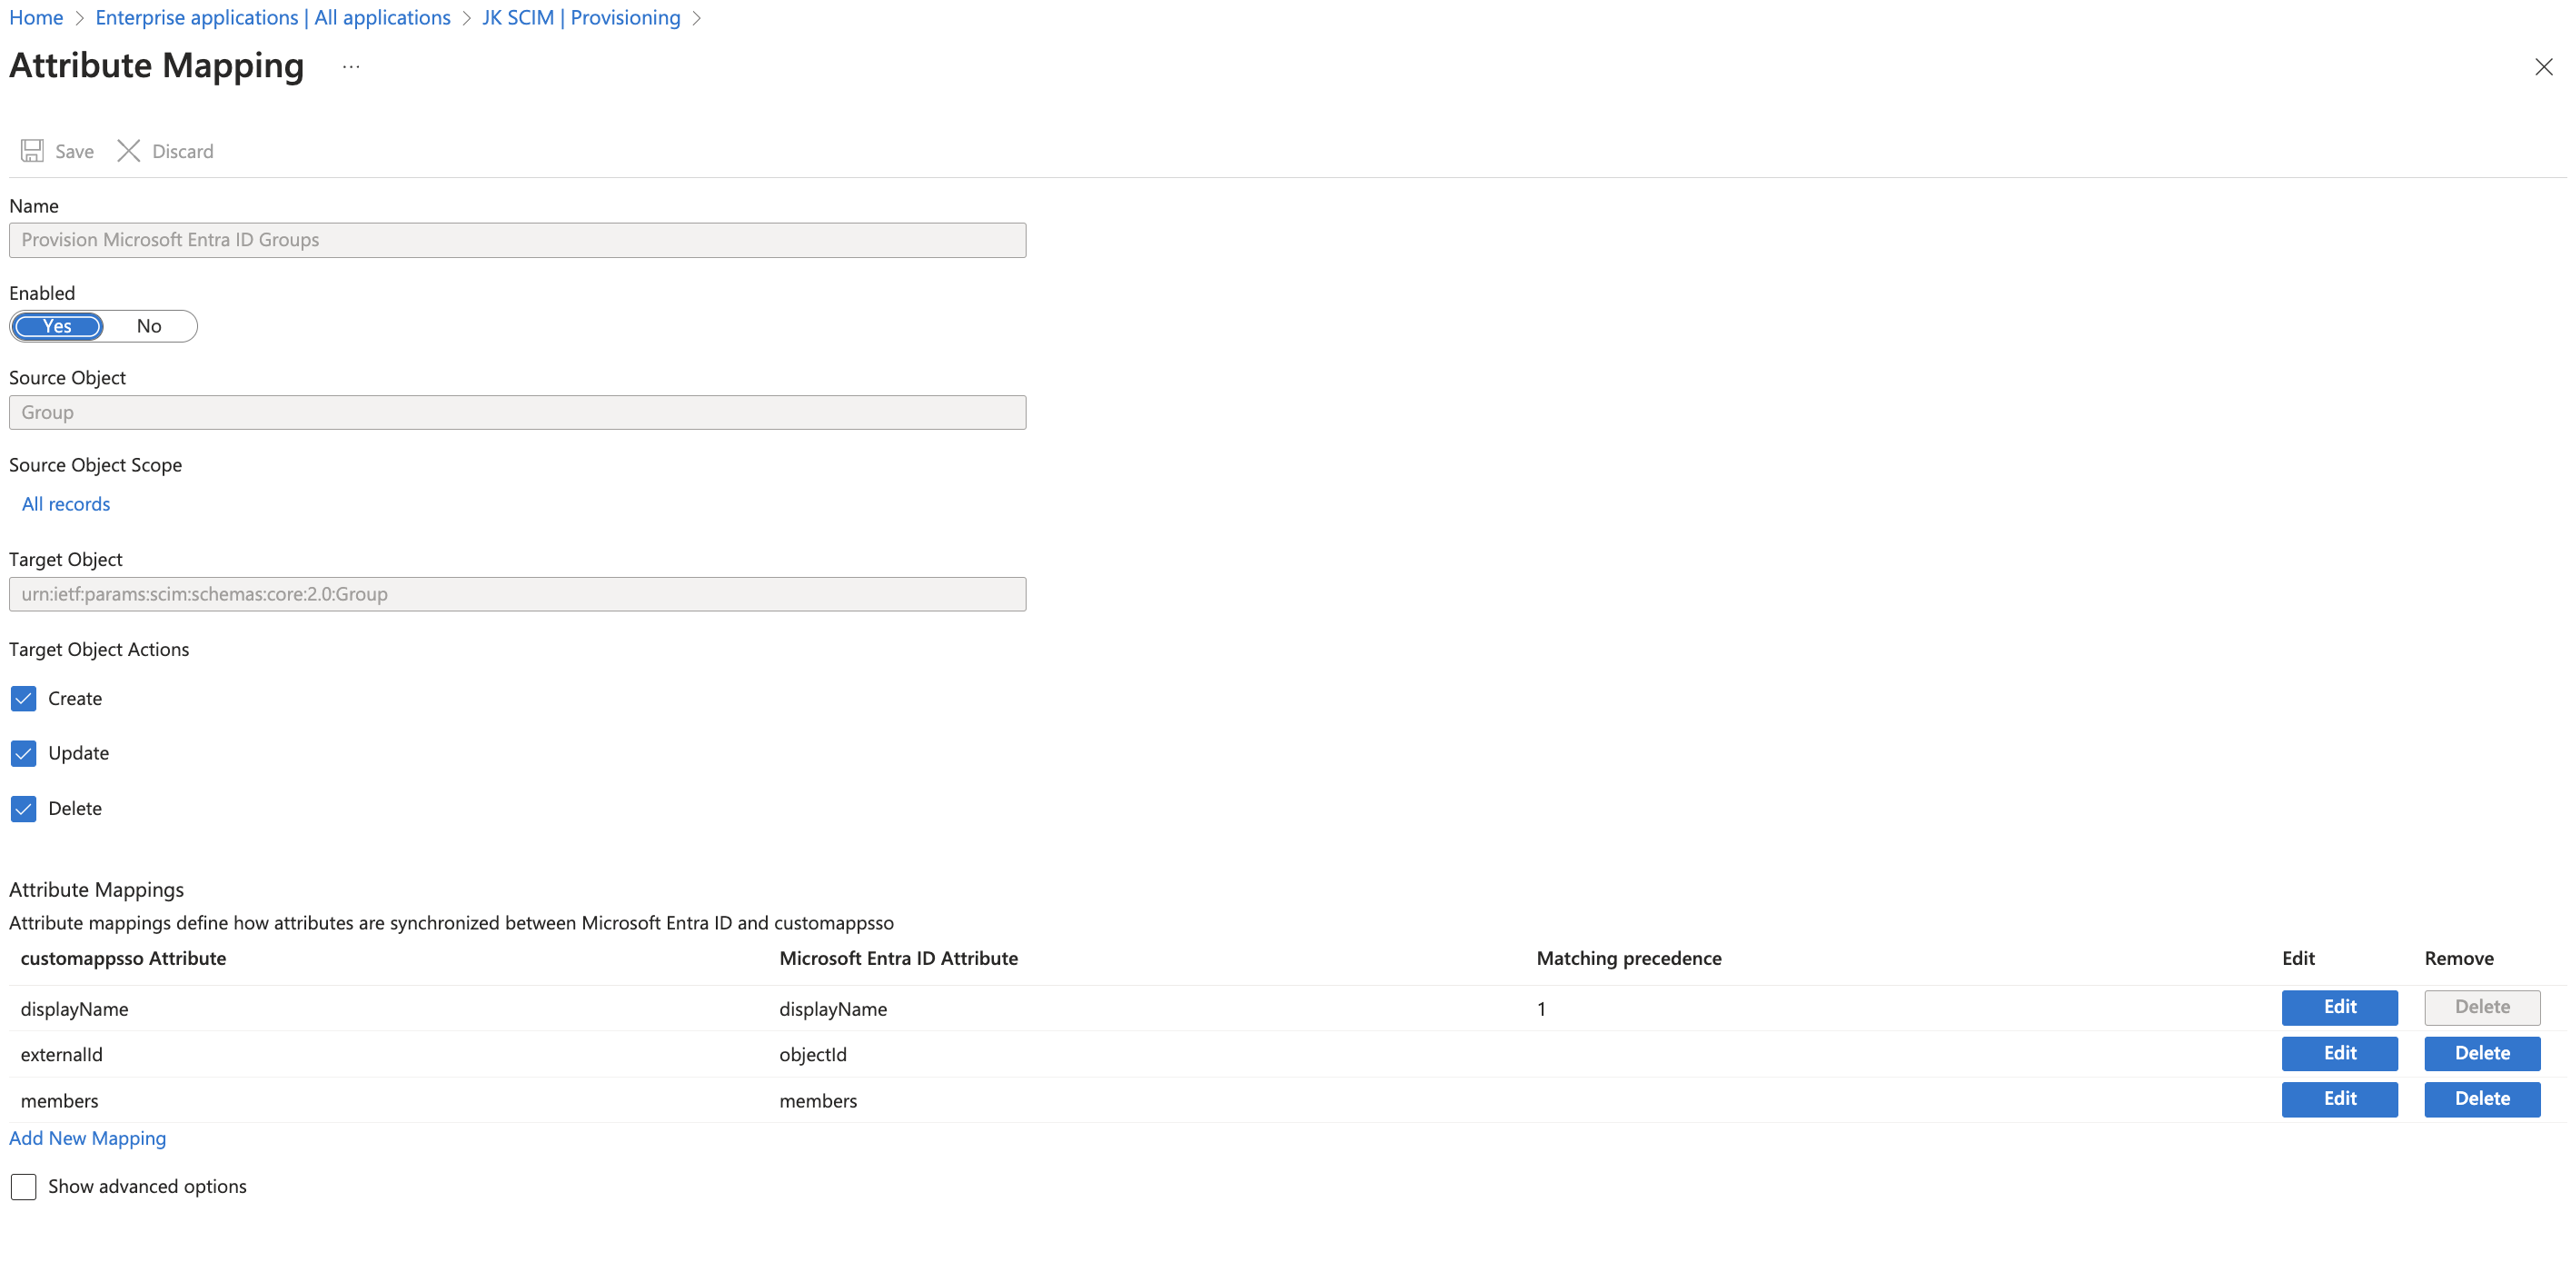Delete the members attribute mapping
This screenshot has width=2571, height=1272.
tap(2481, 1099)
